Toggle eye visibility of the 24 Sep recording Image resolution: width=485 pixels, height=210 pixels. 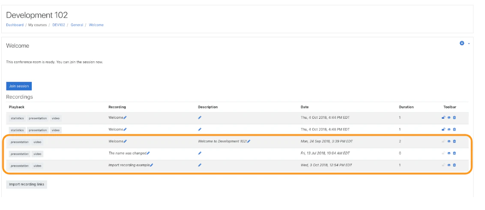[449, 141]
